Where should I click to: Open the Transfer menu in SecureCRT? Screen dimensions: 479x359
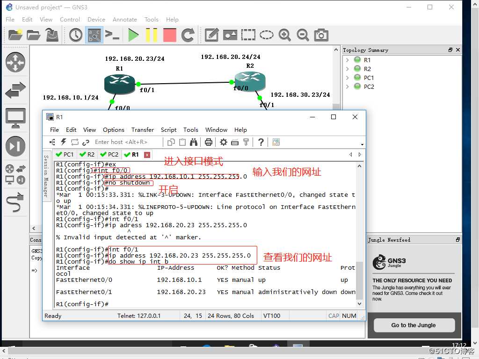[x=142, y=129]
